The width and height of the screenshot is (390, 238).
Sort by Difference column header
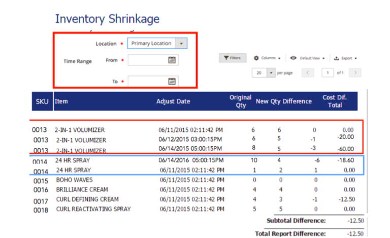coord(297,101)
